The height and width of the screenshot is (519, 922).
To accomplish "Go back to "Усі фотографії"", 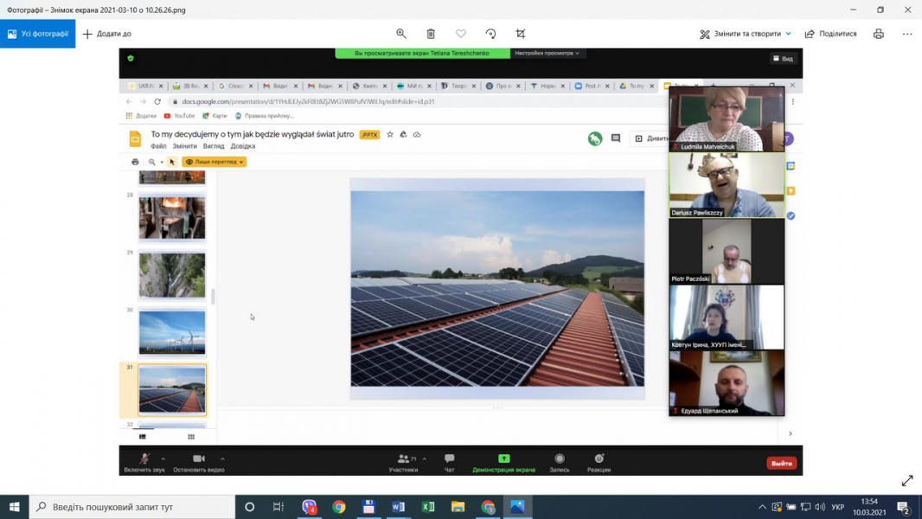I will (38, 34).
